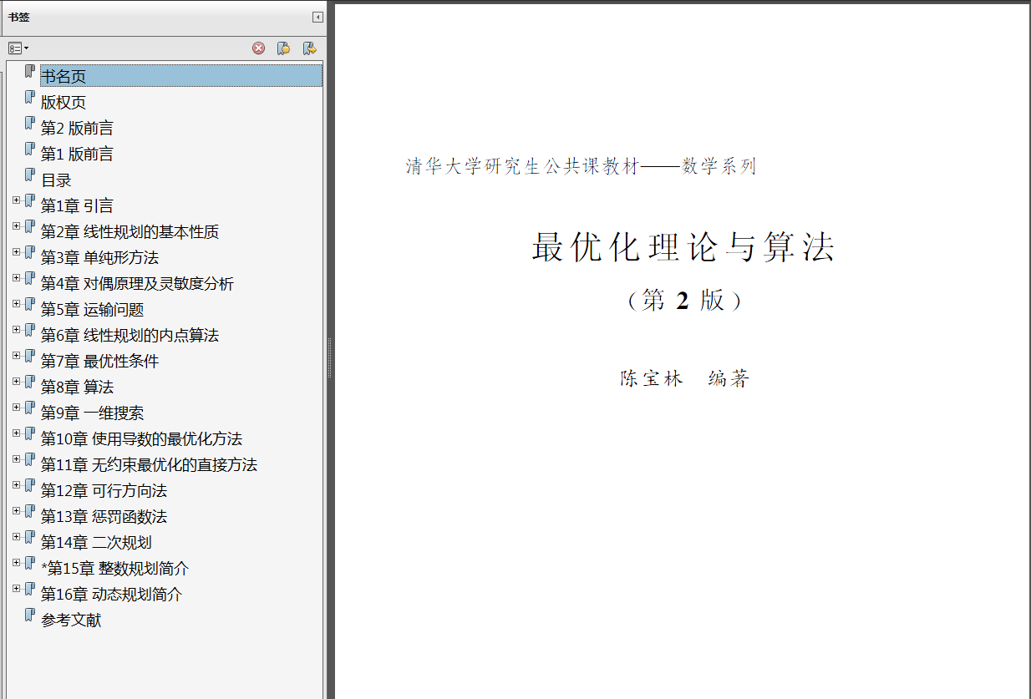Open bookmark 第3章 单纯形方法

click(x=99, y=258)
